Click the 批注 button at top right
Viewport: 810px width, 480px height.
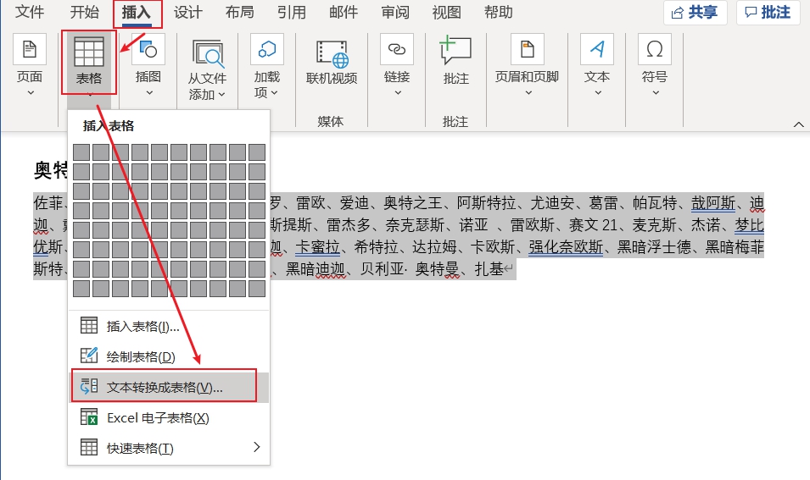768,13
